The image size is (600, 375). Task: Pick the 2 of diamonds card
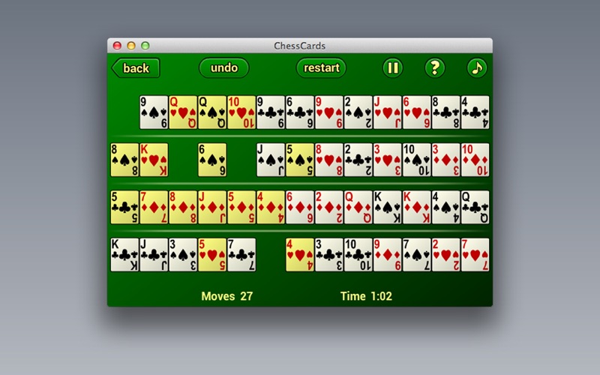click(329, 208)
